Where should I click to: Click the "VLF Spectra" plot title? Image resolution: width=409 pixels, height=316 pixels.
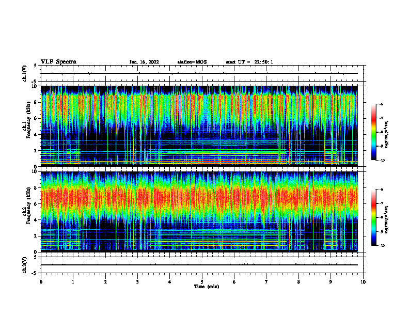58,62
